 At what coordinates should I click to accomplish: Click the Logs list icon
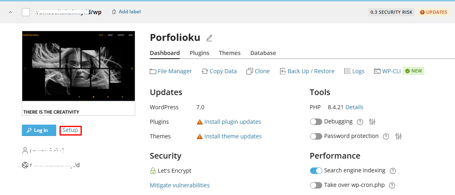click(x=347, y=71)
